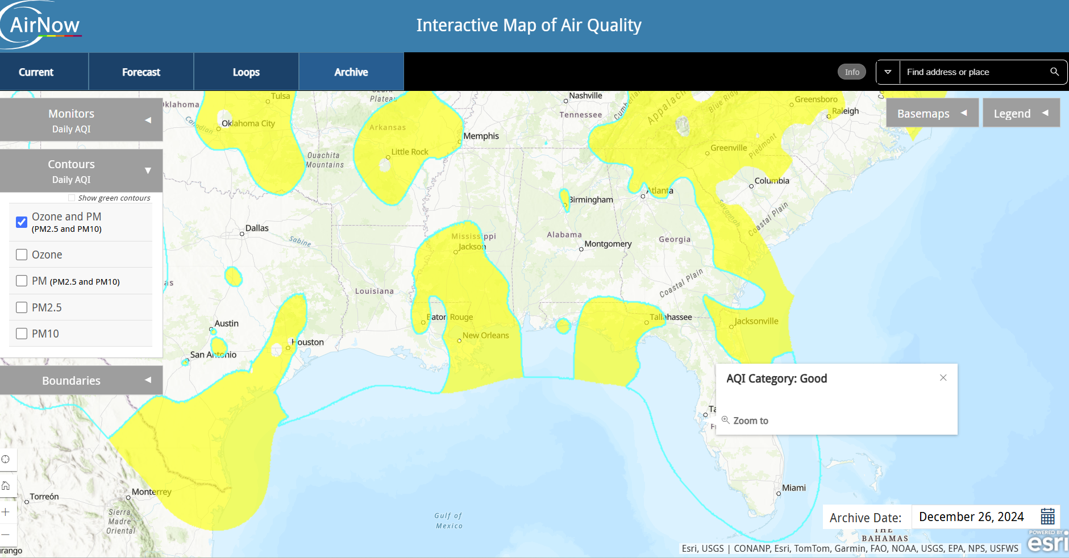The image size is (1069, 558).
Task: Click the search magnifier icon
Action: (x=1054, y=72)
